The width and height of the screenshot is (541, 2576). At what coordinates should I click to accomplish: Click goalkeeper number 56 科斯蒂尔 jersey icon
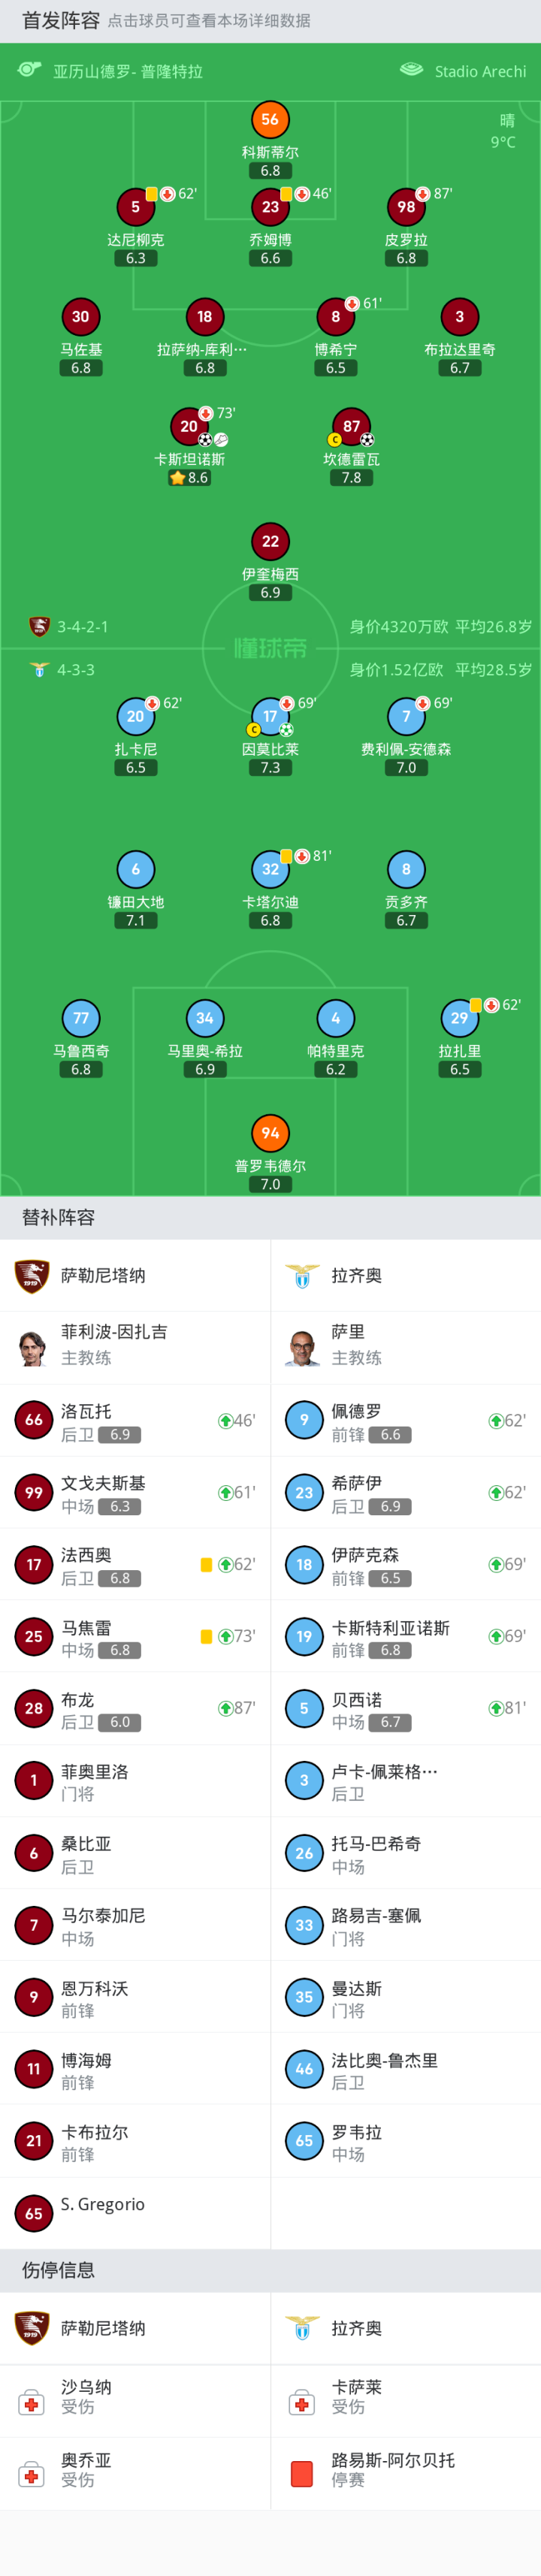coord(270,120)
